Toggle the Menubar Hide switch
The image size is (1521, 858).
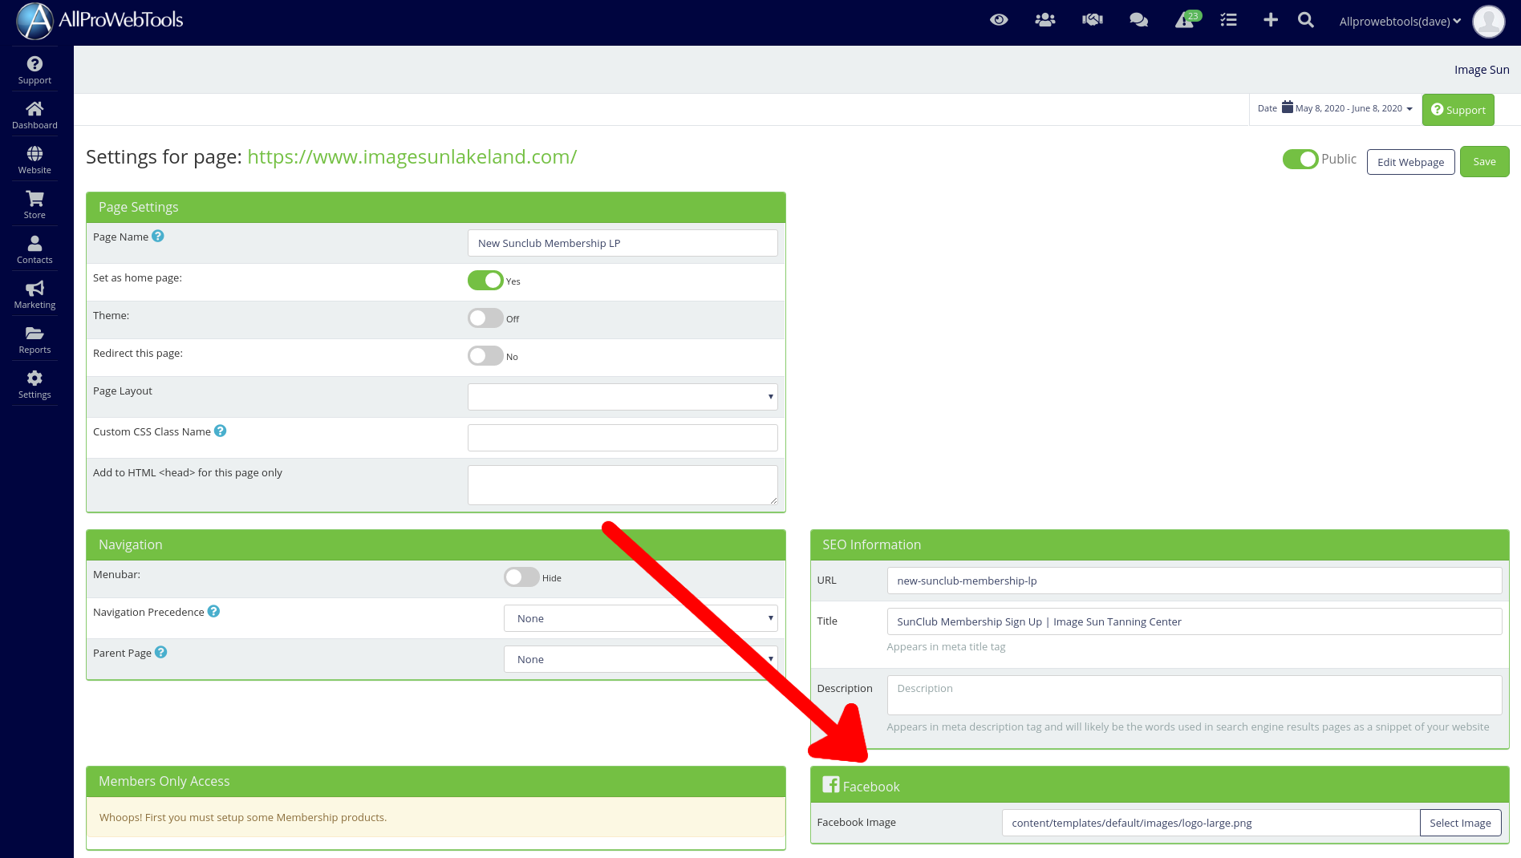(x=521, y=577)
